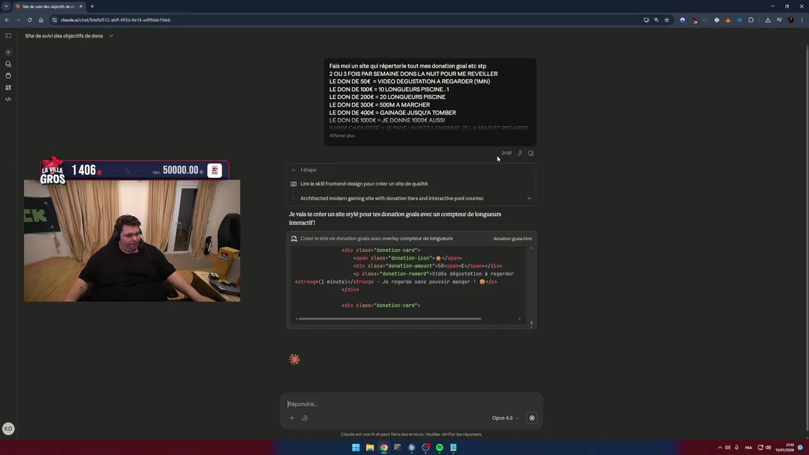Bookmark this page with star icon
809x455 pixels.
(667, 20)
